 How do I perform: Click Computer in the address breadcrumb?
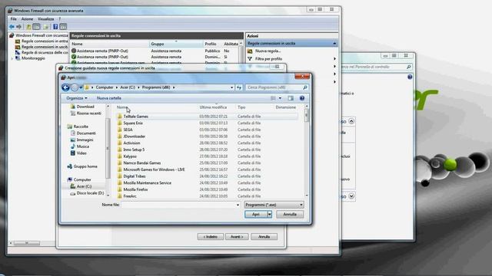[105, 87]
